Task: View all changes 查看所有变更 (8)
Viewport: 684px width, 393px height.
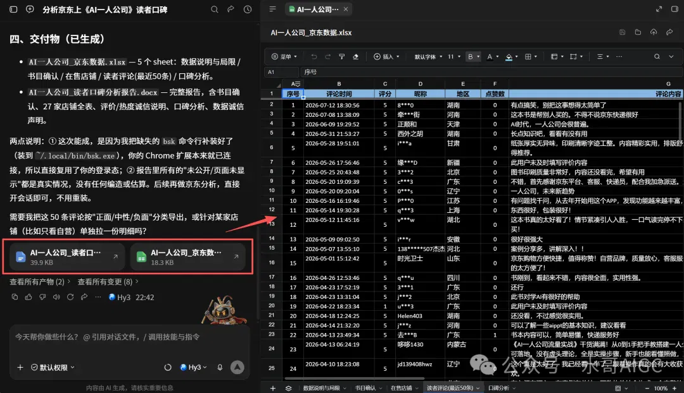Action: [x=108, y=282]
